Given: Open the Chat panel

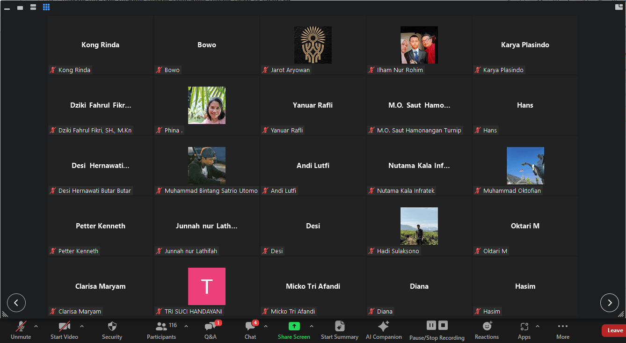Looking at the screenshot, I should click(250, 330).
